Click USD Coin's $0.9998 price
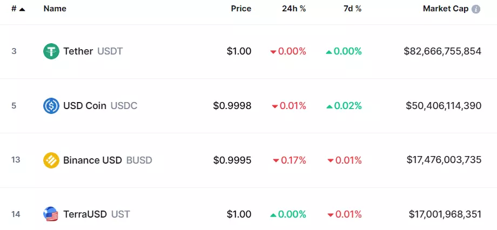This screenshot has width=497, height=230. click(x=232, y=106)
